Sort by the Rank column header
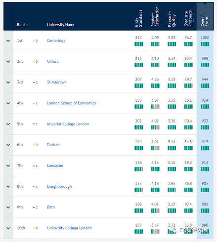 point(21,25)
